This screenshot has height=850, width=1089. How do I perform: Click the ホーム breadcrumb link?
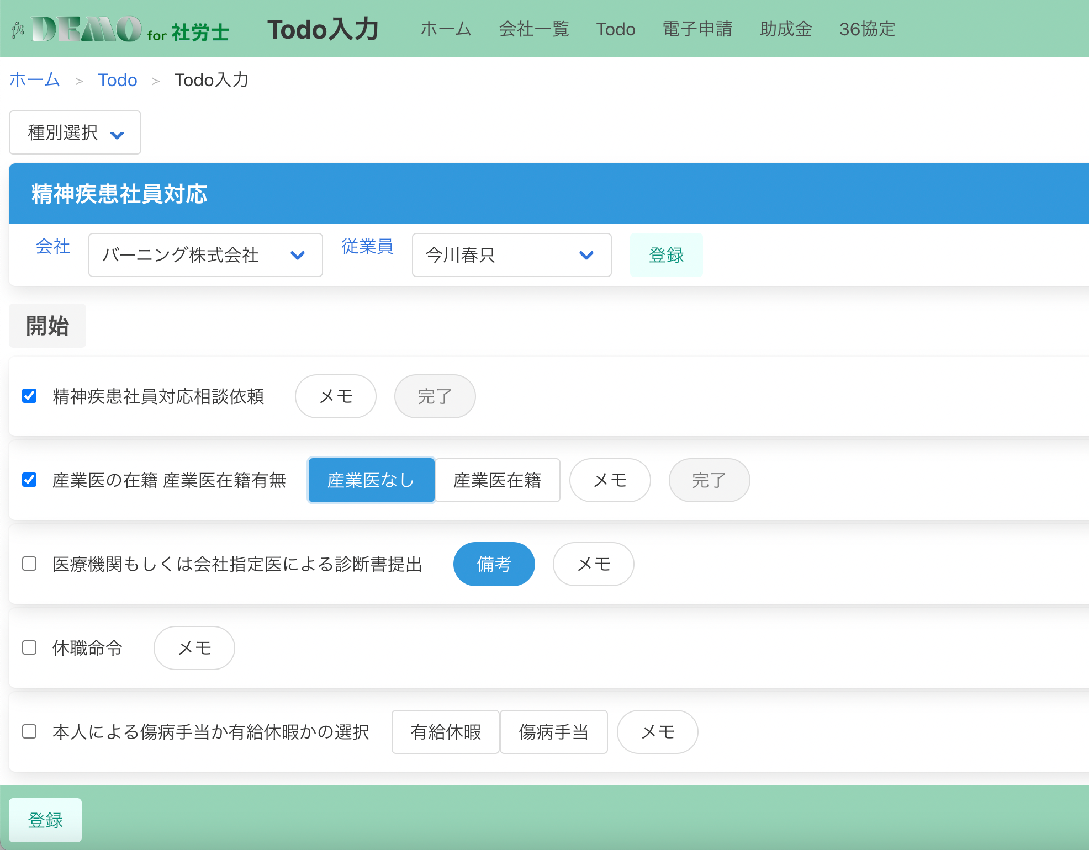coord(34,80)
